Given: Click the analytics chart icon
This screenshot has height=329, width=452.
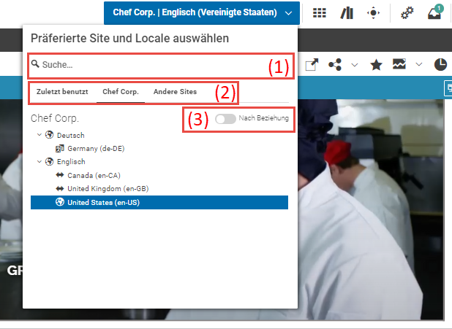Looking at the screenshot, I should click(399, 64).
